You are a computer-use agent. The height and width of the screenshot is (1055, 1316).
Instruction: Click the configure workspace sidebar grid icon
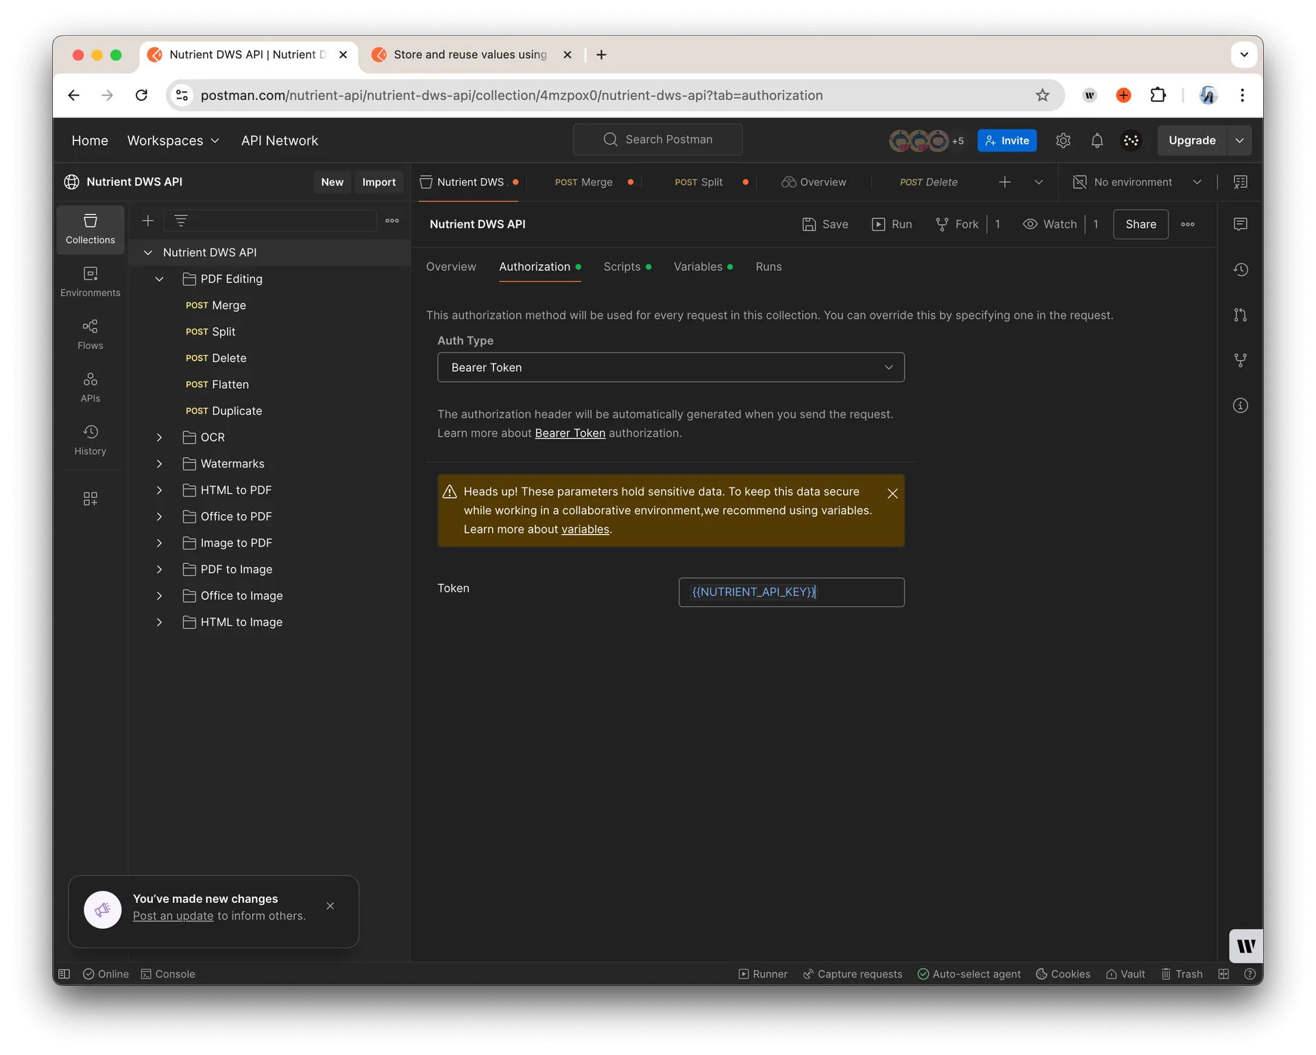click(90, 498)
